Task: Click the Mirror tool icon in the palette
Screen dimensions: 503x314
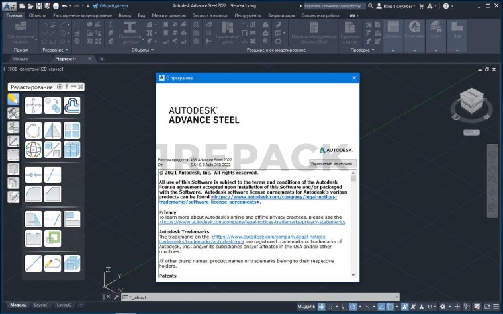Action: pos(52,130)
